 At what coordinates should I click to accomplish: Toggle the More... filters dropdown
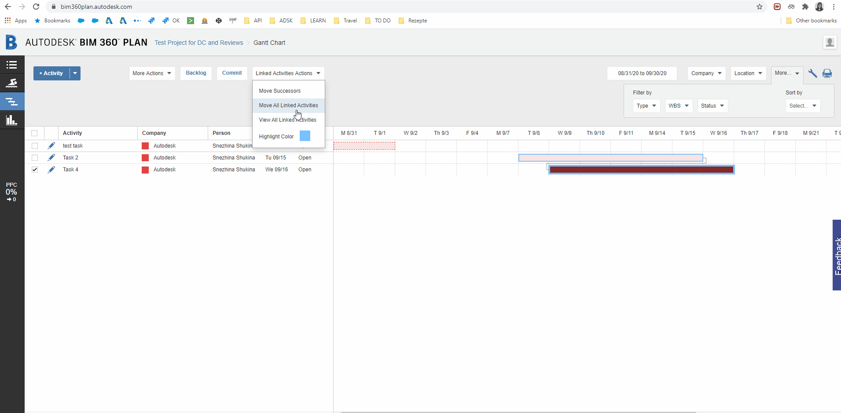coord(787,73)
